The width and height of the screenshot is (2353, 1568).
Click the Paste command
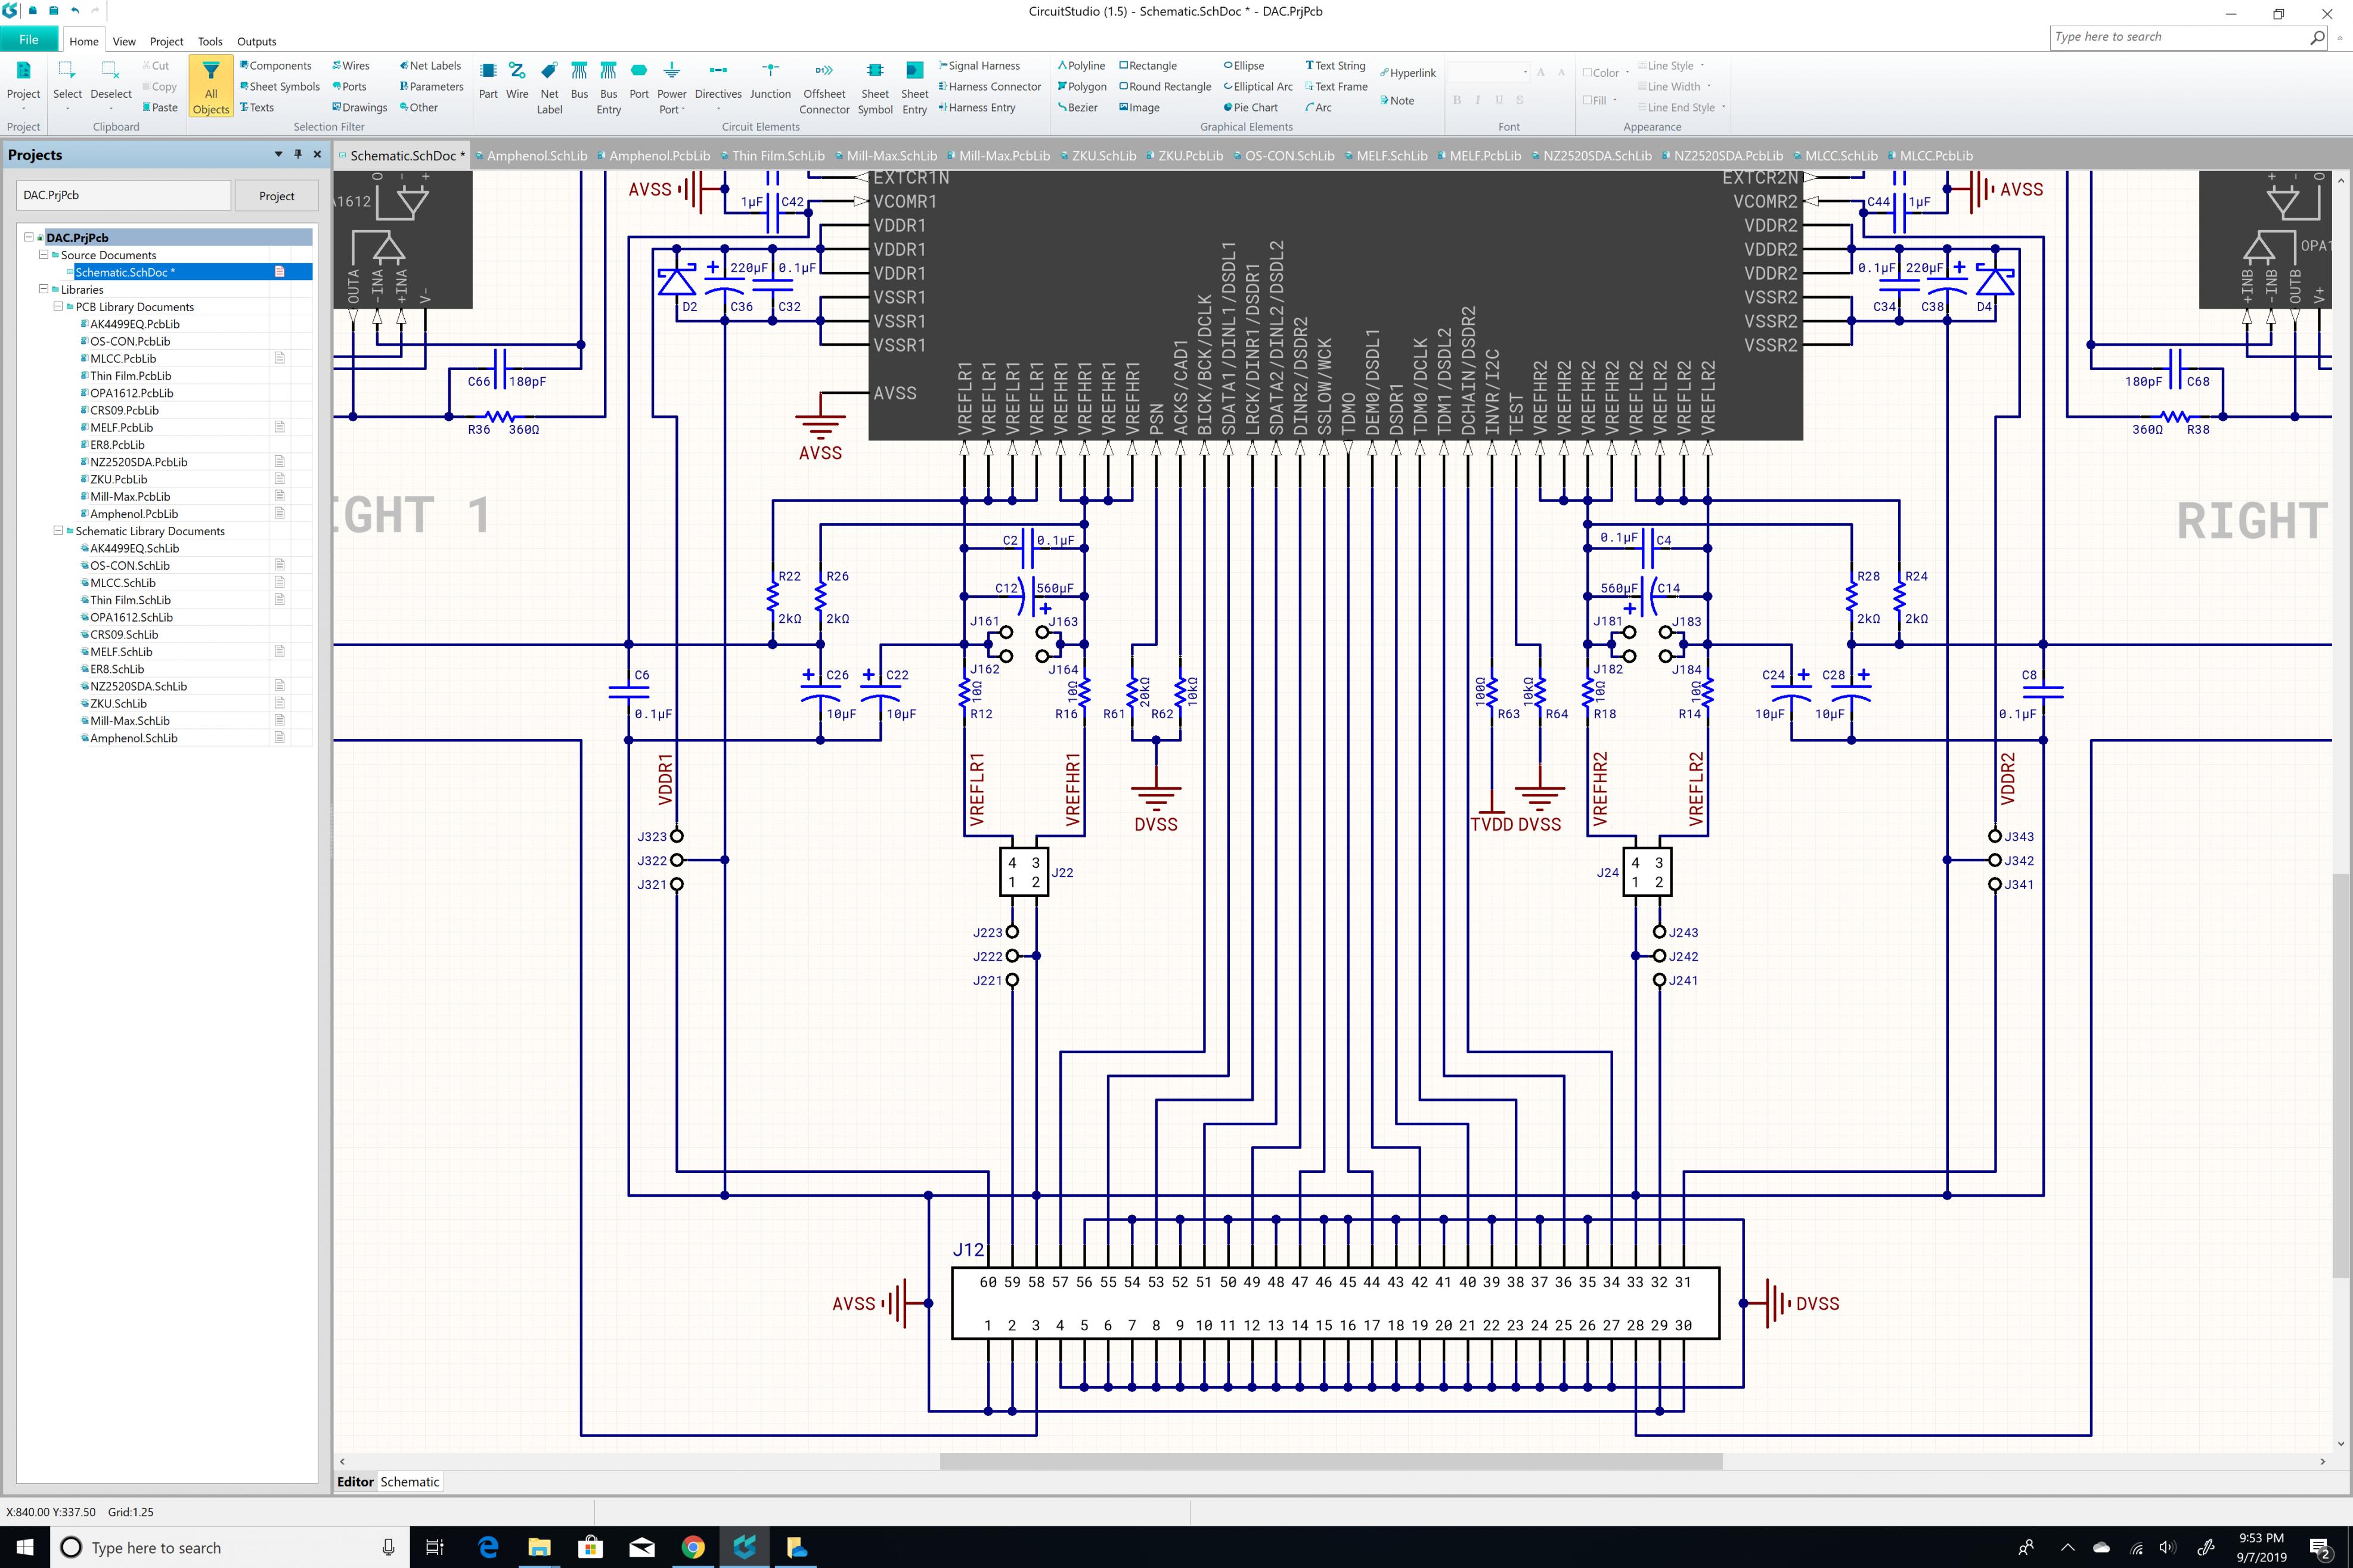tap(160, 107)
